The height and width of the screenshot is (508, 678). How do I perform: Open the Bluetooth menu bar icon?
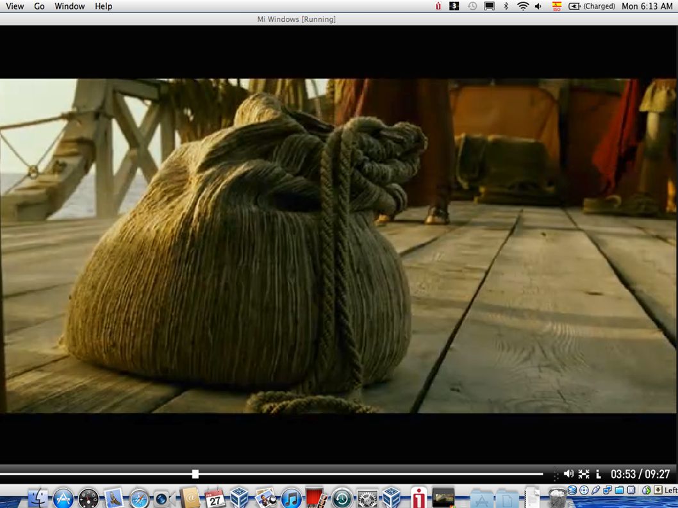[x=506, y=6]
